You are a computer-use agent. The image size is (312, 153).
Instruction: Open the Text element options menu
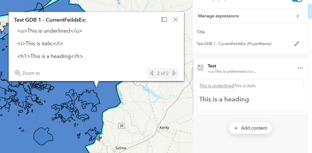tap(300, 68)
